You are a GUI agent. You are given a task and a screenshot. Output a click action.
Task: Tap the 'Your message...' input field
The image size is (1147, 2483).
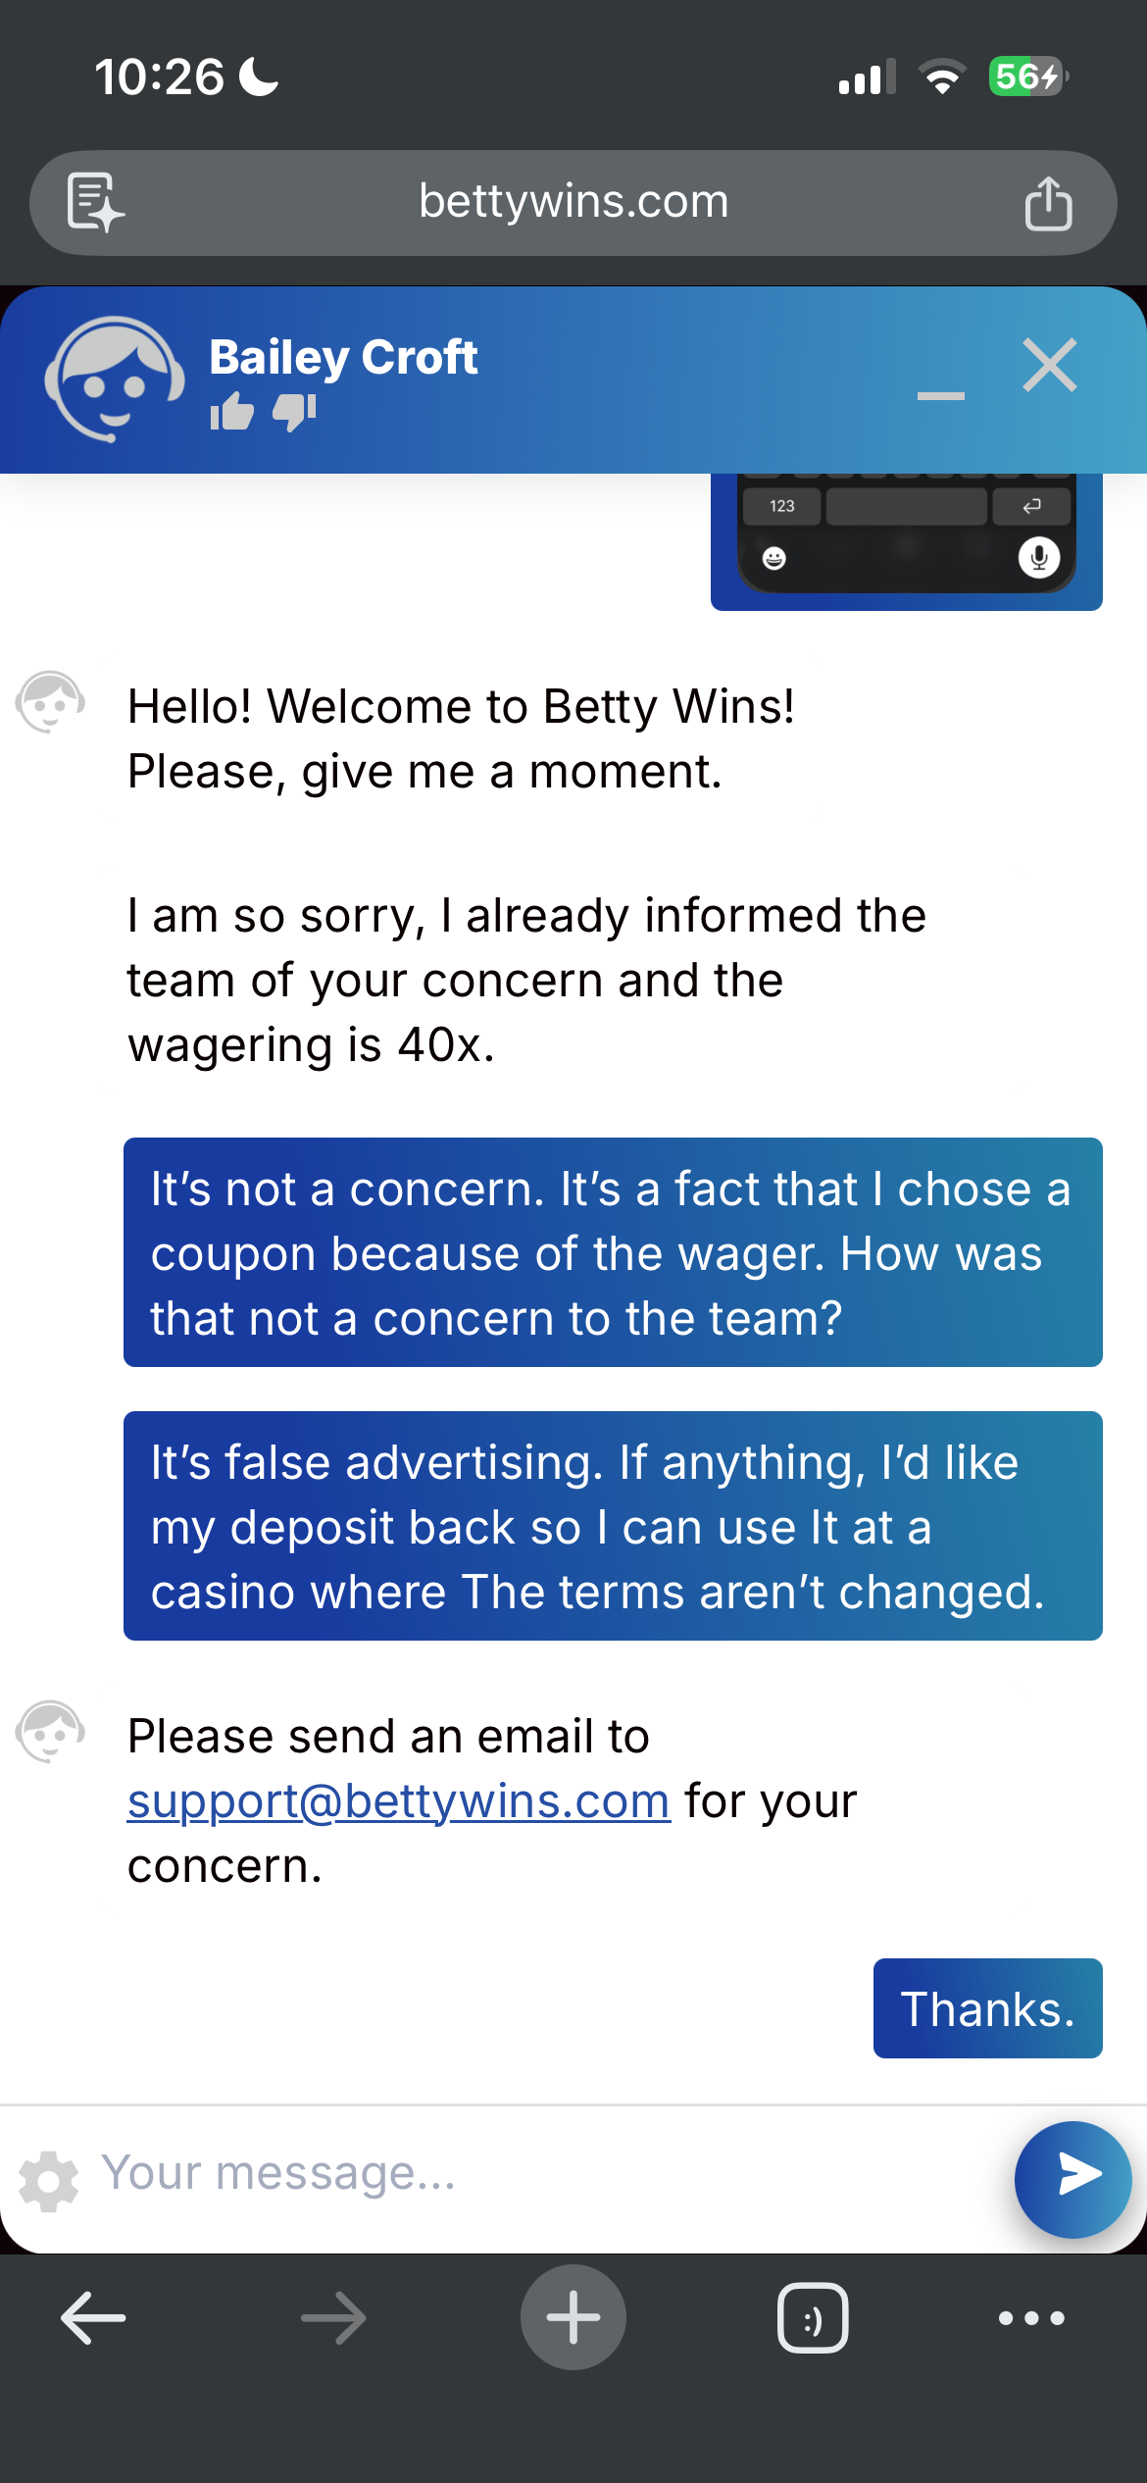click(549, 2173)
